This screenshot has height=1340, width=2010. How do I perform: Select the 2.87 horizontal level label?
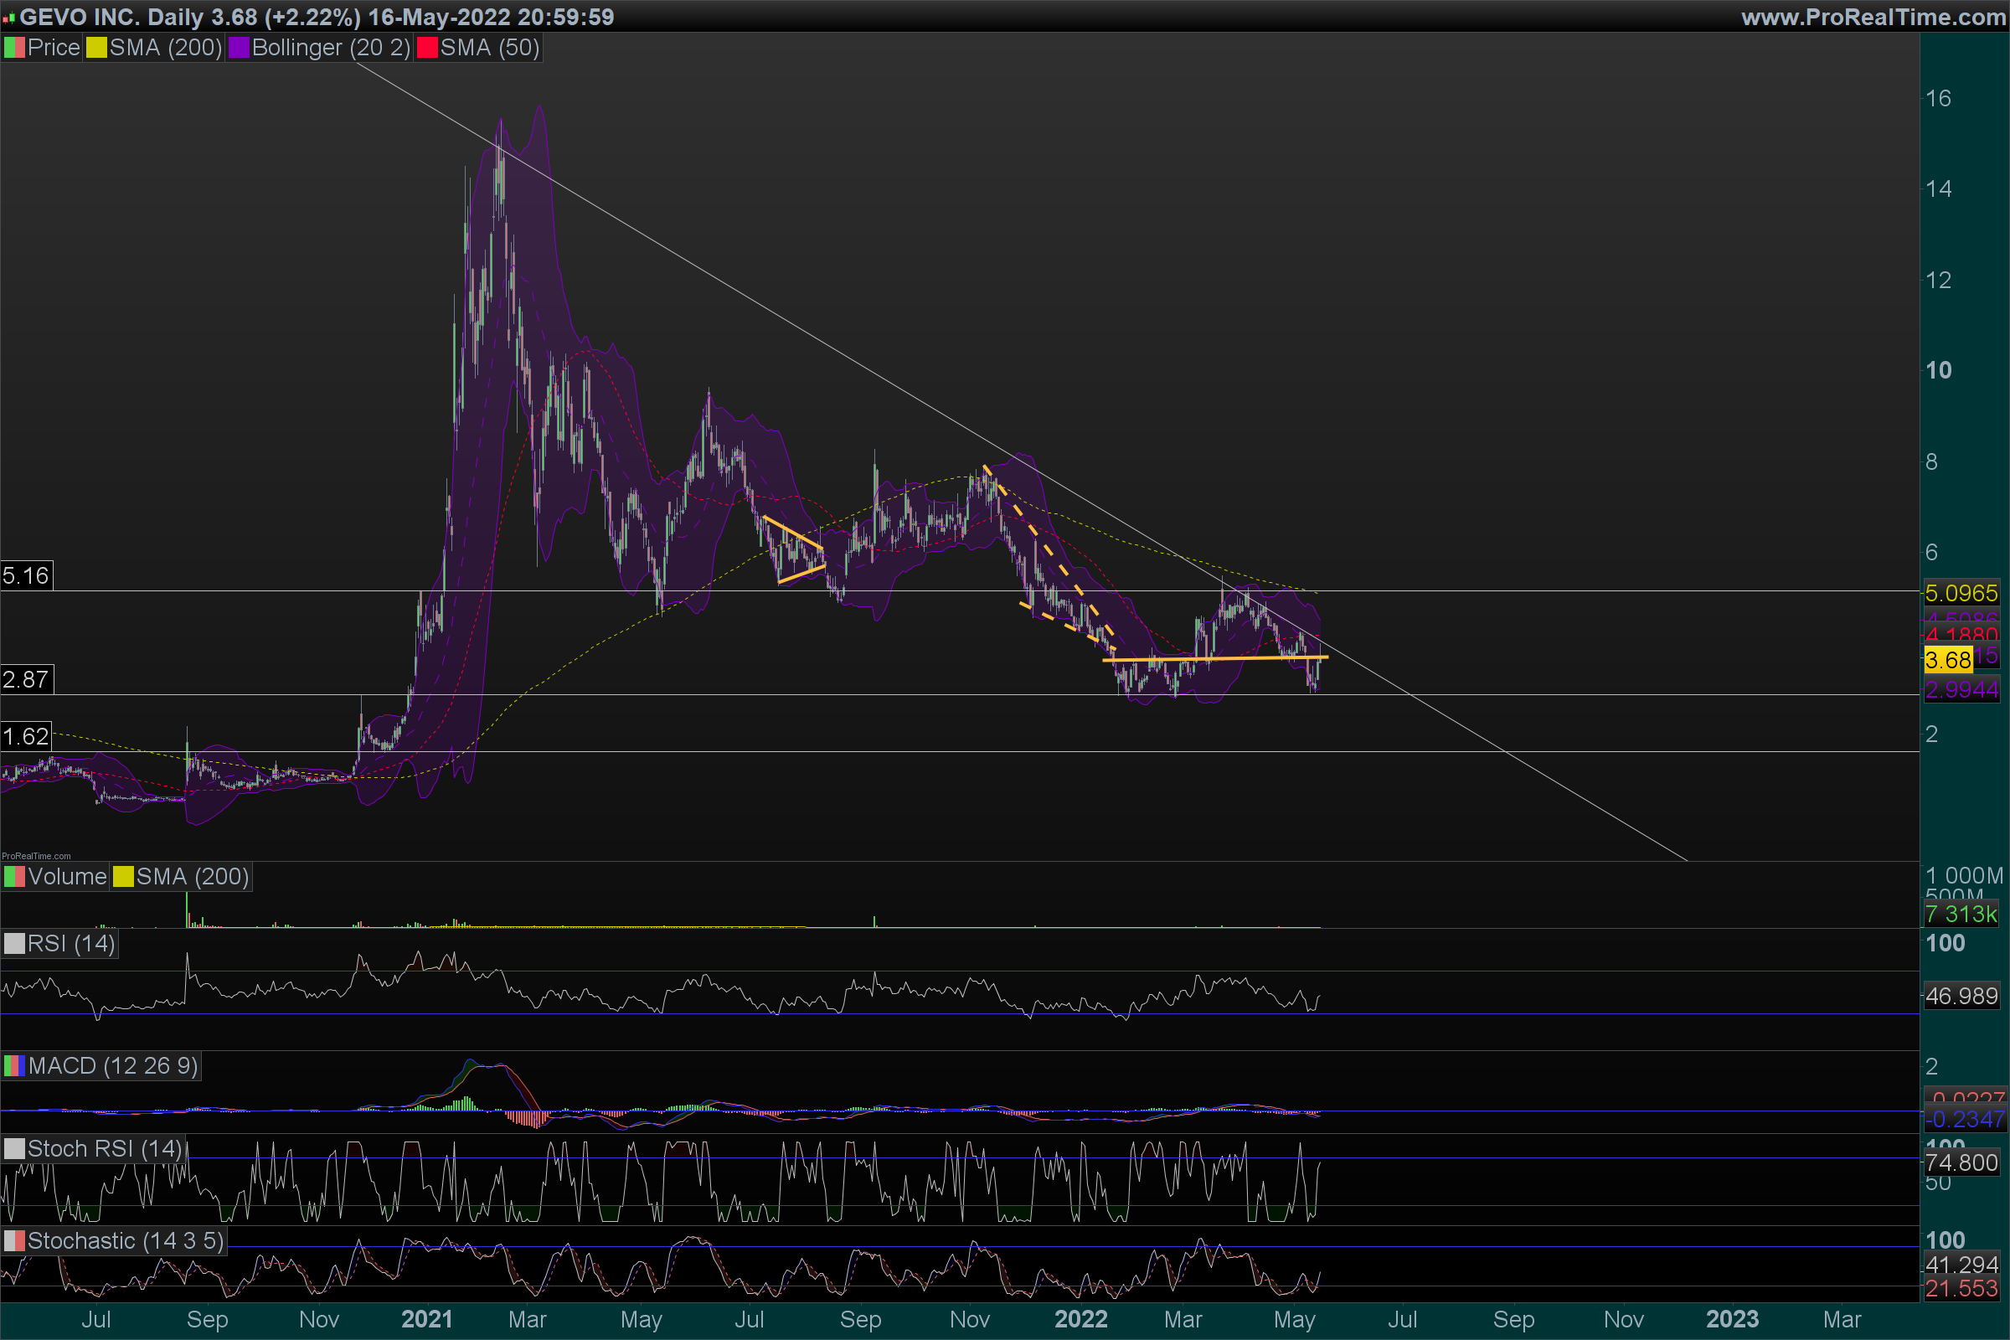pos(26,679)
